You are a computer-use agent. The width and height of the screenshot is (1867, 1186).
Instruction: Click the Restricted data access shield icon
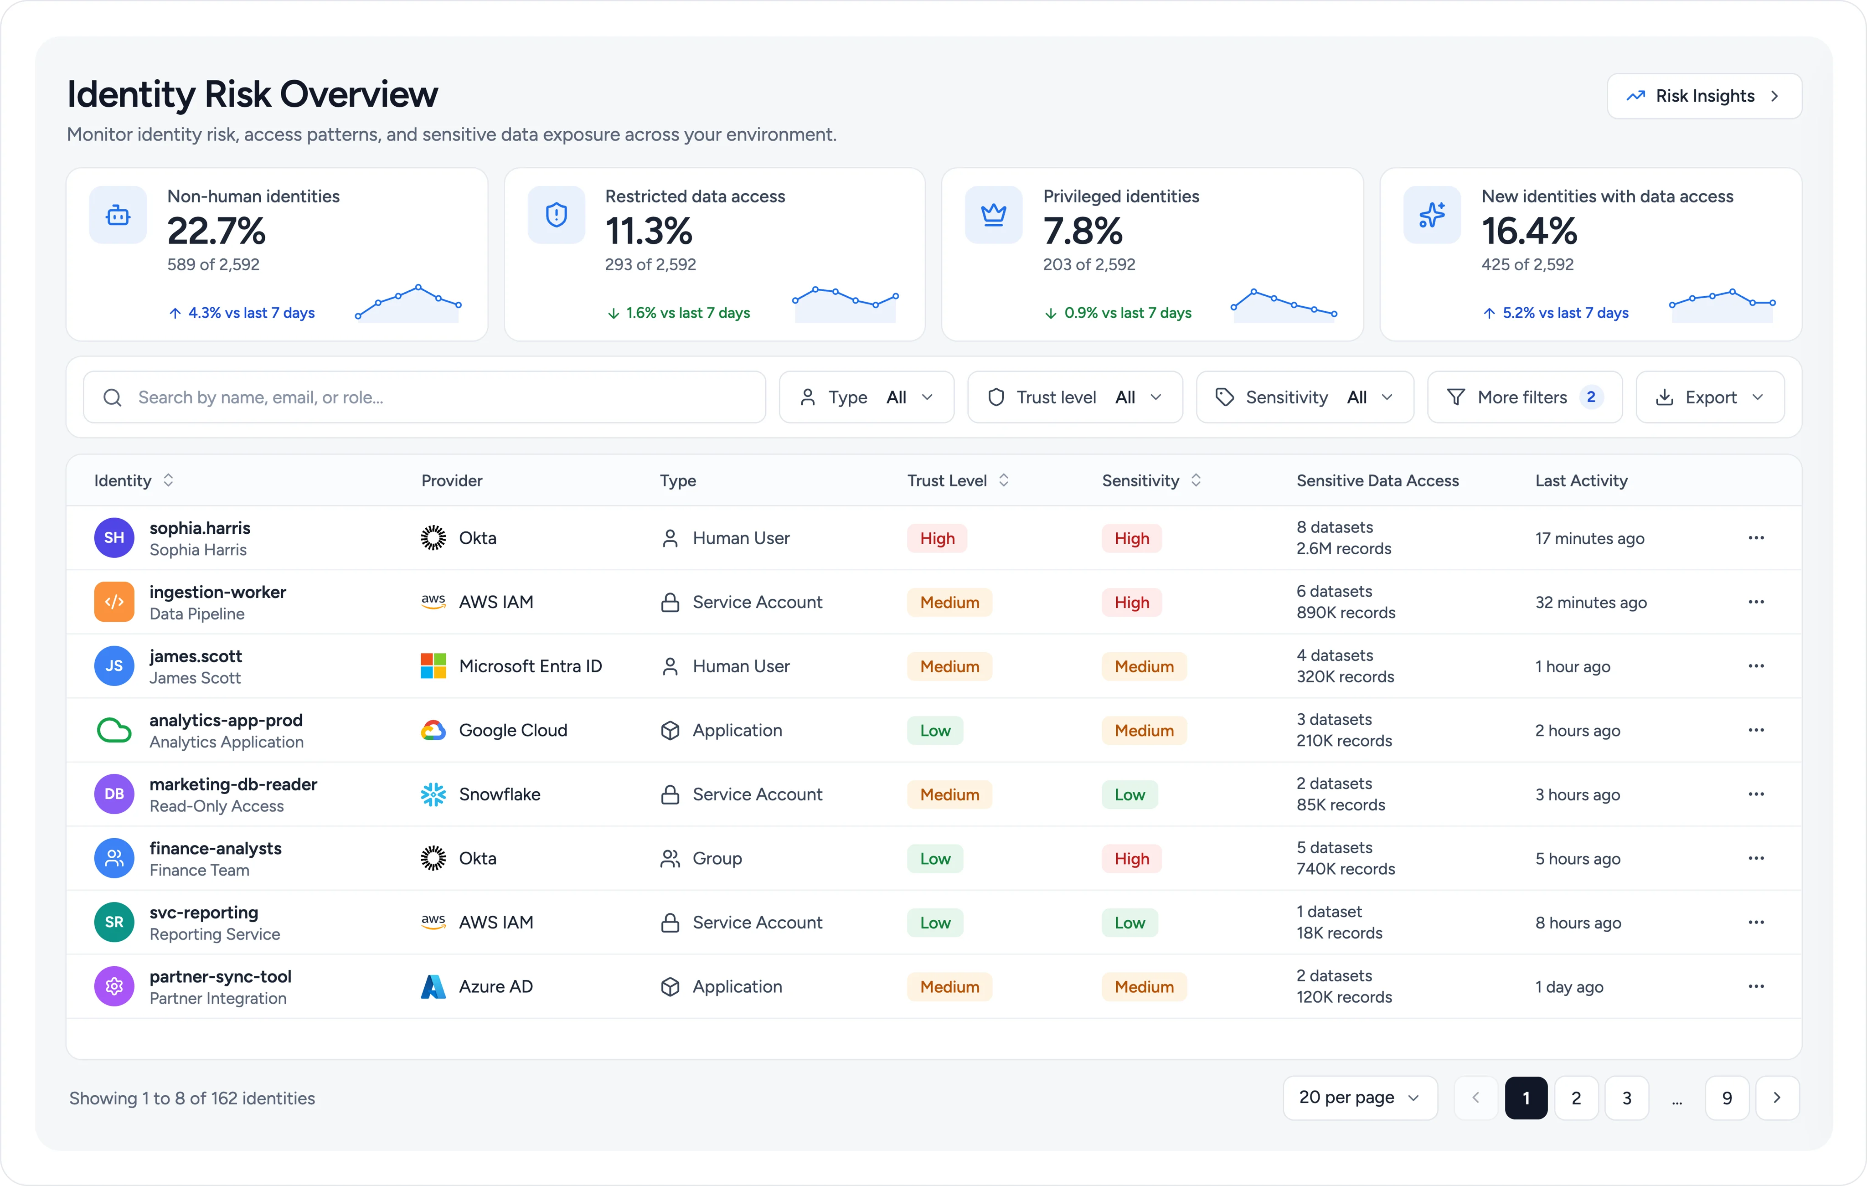(556, 215)
